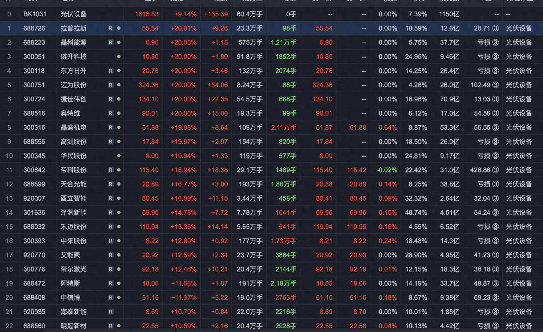Click the dot marker next to 奥特维

click(x=119, y=113)
